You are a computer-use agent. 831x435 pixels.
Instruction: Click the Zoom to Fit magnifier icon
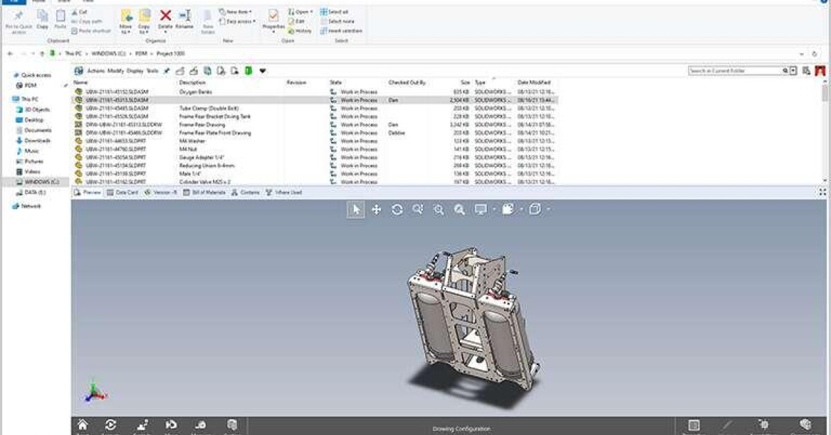tap(459, 209)
